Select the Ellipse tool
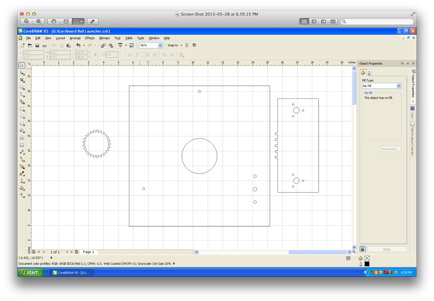Viewport: 434px width, 301px height. [x=22, y=116]
